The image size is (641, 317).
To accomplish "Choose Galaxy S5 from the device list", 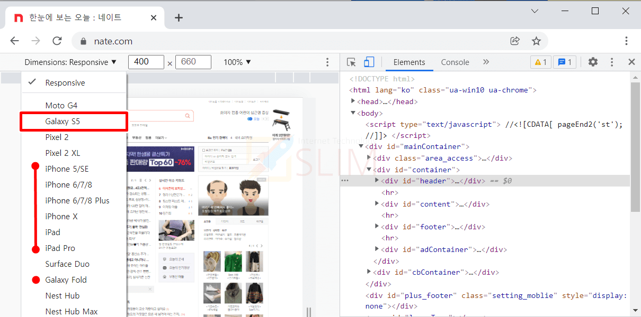I will [x=74, y=122].
